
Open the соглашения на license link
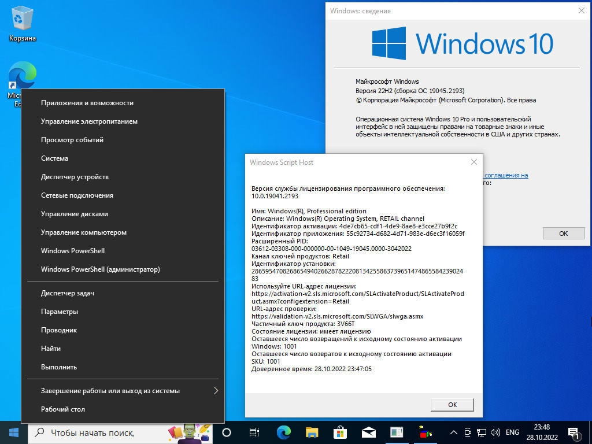pyautogui.click(x=506, y=175)
